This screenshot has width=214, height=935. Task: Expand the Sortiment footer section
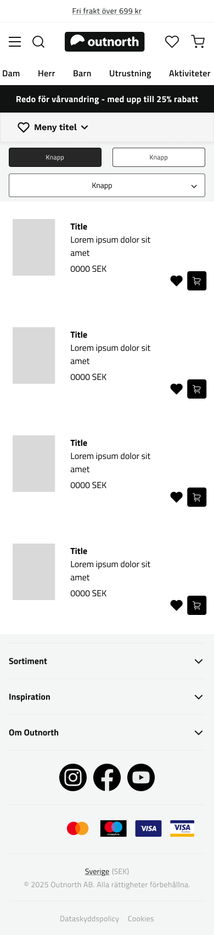(x=107, y=661)
